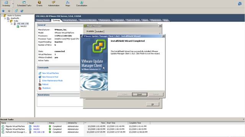
Task: Switch to Alarms tab
Action: pyautogui.click(x=145, y=20)
